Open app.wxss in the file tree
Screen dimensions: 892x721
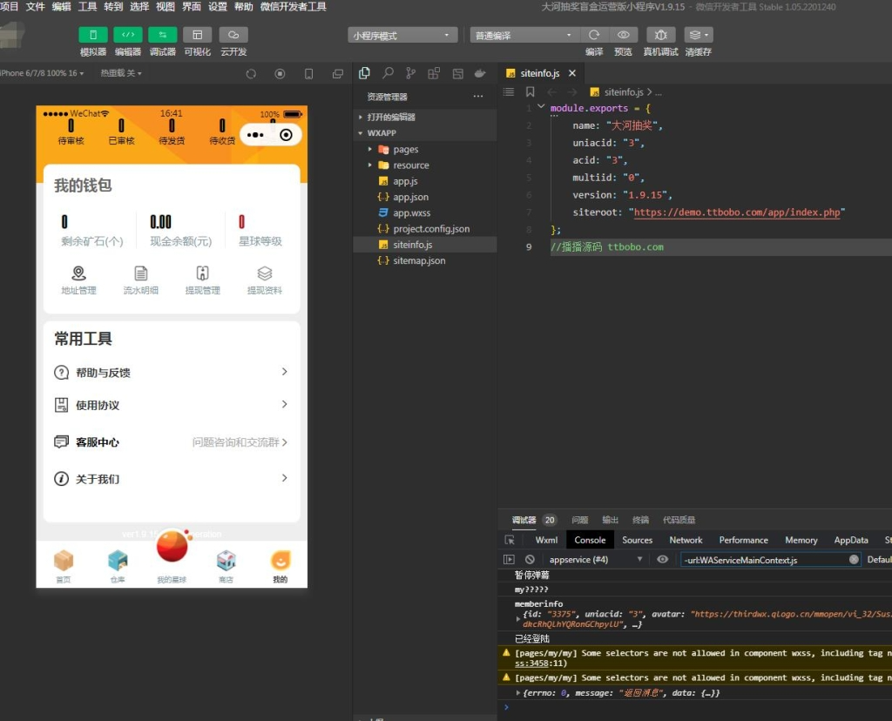[425, 213]
